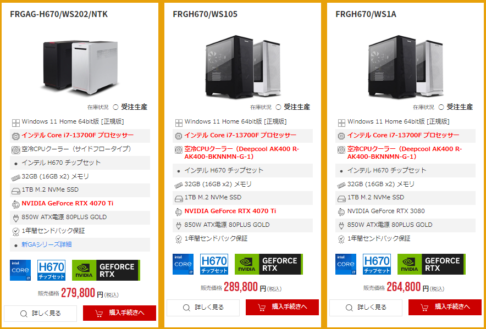Click the Intel Core i7 badge on FRGAG-H670/WS202/NTK
The image size is (486, 329).
[x=20, y=270]
